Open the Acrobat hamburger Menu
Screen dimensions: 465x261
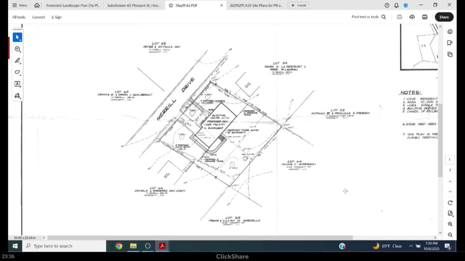point(20,5)
